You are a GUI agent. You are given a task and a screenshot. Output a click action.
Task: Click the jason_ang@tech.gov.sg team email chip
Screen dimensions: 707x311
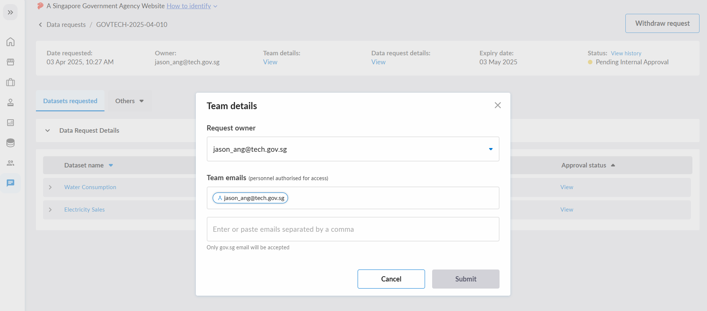[250, 198]
